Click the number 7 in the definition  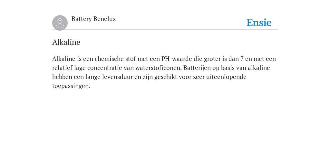[242, 59]
